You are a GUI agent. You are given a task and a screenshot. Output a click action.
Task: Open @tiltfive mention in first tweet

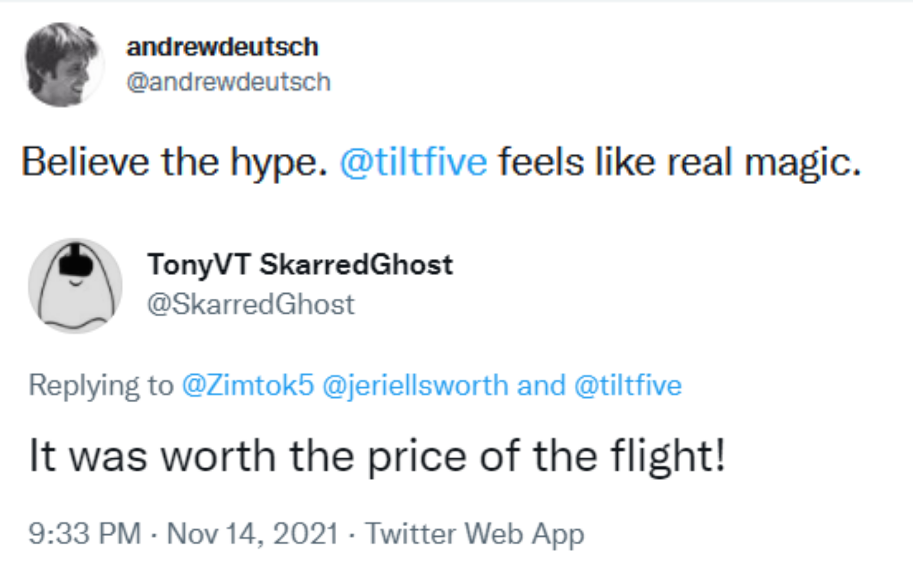[x=413, y=162]
